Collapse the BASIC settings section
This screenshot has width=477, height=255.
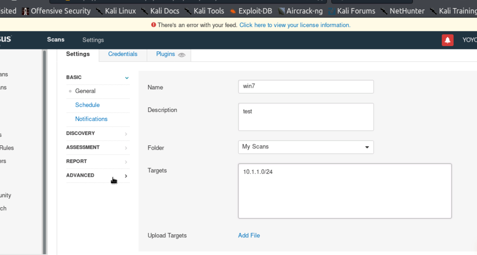pos(127,78)
